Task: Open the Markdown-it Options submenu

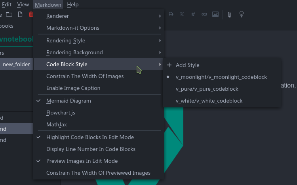Action: [99, 28]
